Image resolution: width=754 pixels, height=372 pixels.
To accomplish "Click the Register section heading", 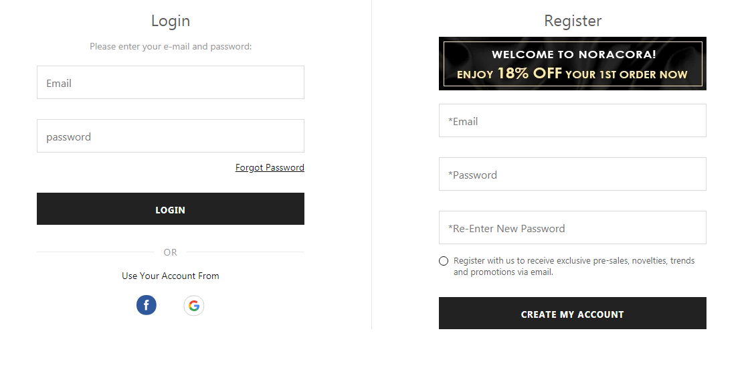I will 573,21.
